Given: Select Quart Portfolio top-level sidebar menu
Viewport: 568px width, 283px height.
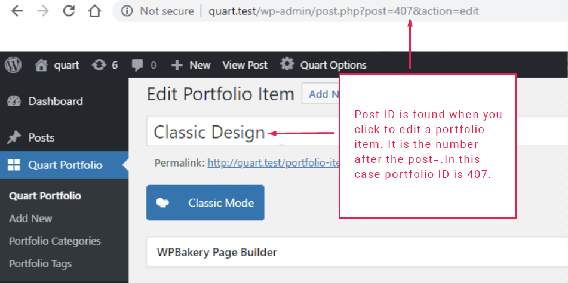Looking at the screenshot, I should point(65,165).
